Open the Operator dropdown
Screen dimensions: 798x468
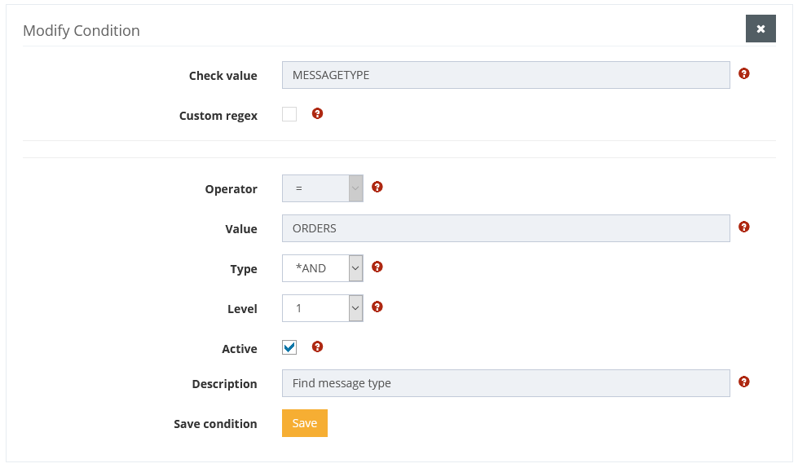pos(322,188)
